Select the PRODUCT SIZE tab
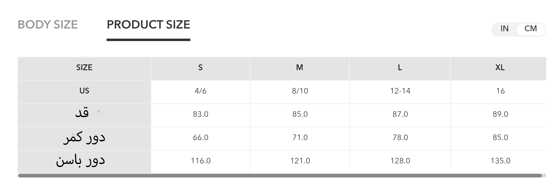Image resolution: width=560 pixels, height=179 pixels. click(148, 25)
